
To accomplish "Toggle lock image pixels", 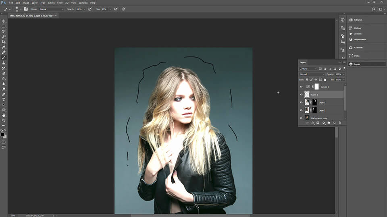I will point(312,80).
